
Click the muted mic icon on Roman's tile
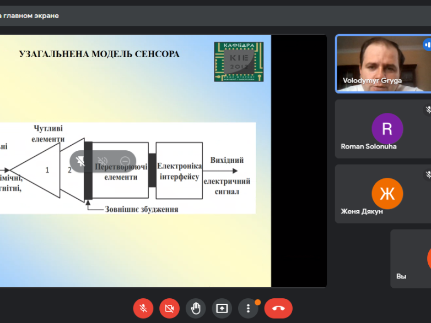point(428,110)
